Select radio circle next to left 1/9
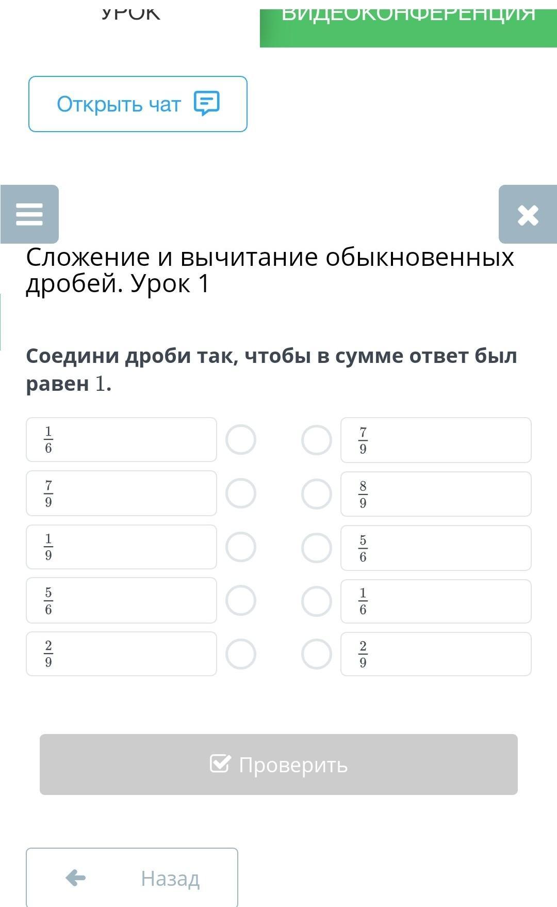This screenshot has width=557, height=907. click(241, 547)
